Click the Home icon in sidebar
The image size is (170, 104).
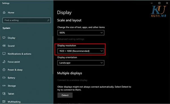(4, 12)
